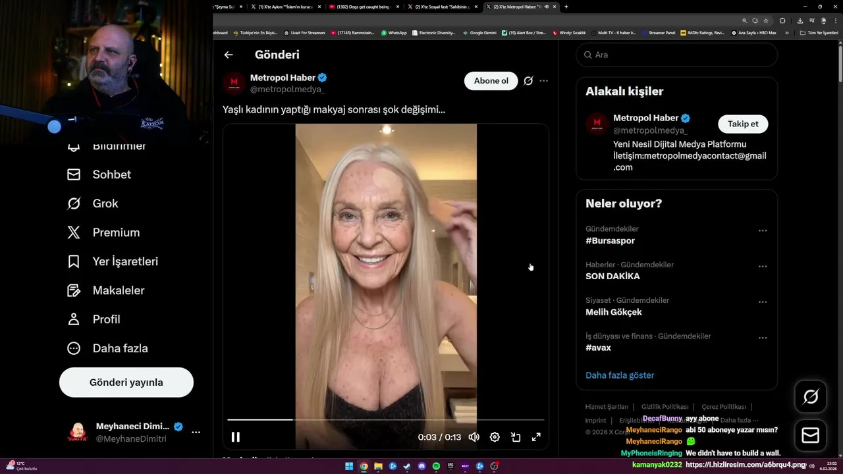Open Spotify from taskbar

(436, 466)
